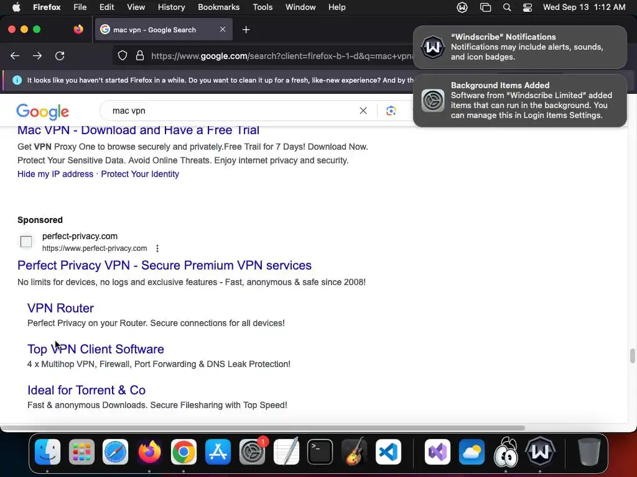Viewport: 637px width, 477px height.
Task: Click the Firefox address bar URL
Action: 282,56
